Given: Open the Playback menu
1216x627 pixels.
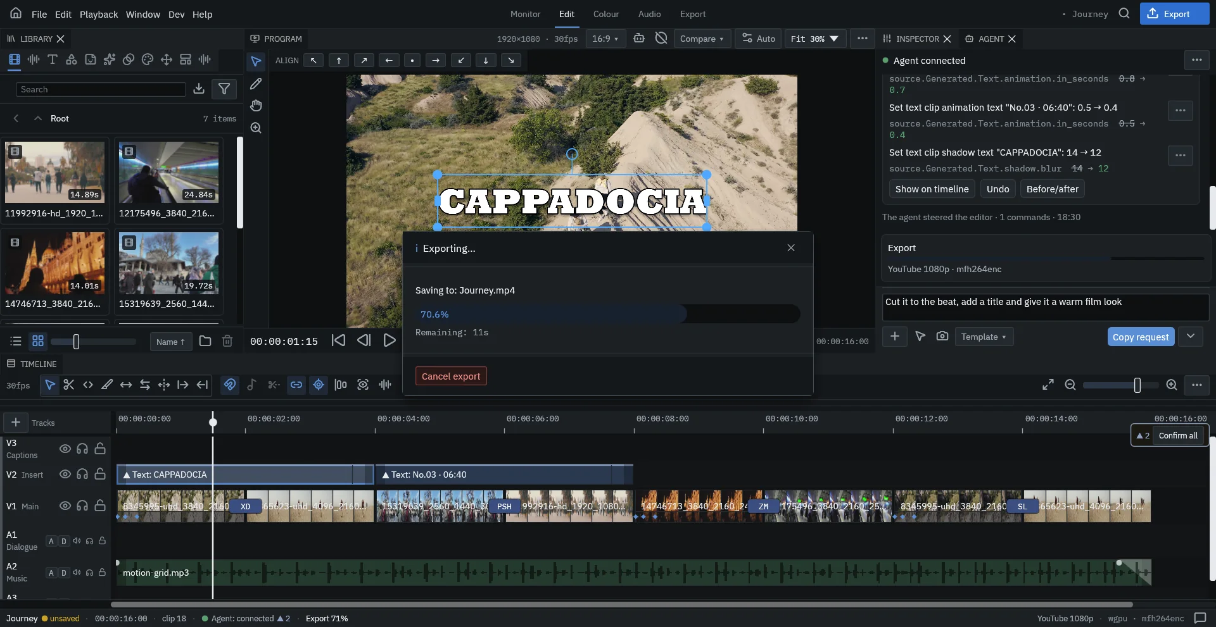Looking at the screenshot, I should click(99, 14).
